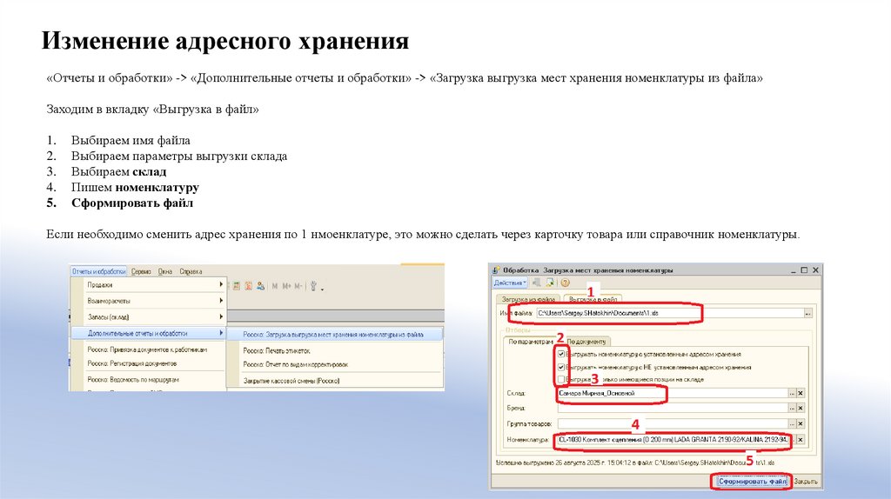Screen dimensions: 891x499
Task: Click the red document toolbar icon
Action: click(248, 286)
